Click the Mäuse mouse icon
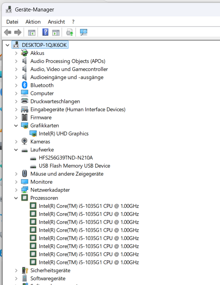 24,173
